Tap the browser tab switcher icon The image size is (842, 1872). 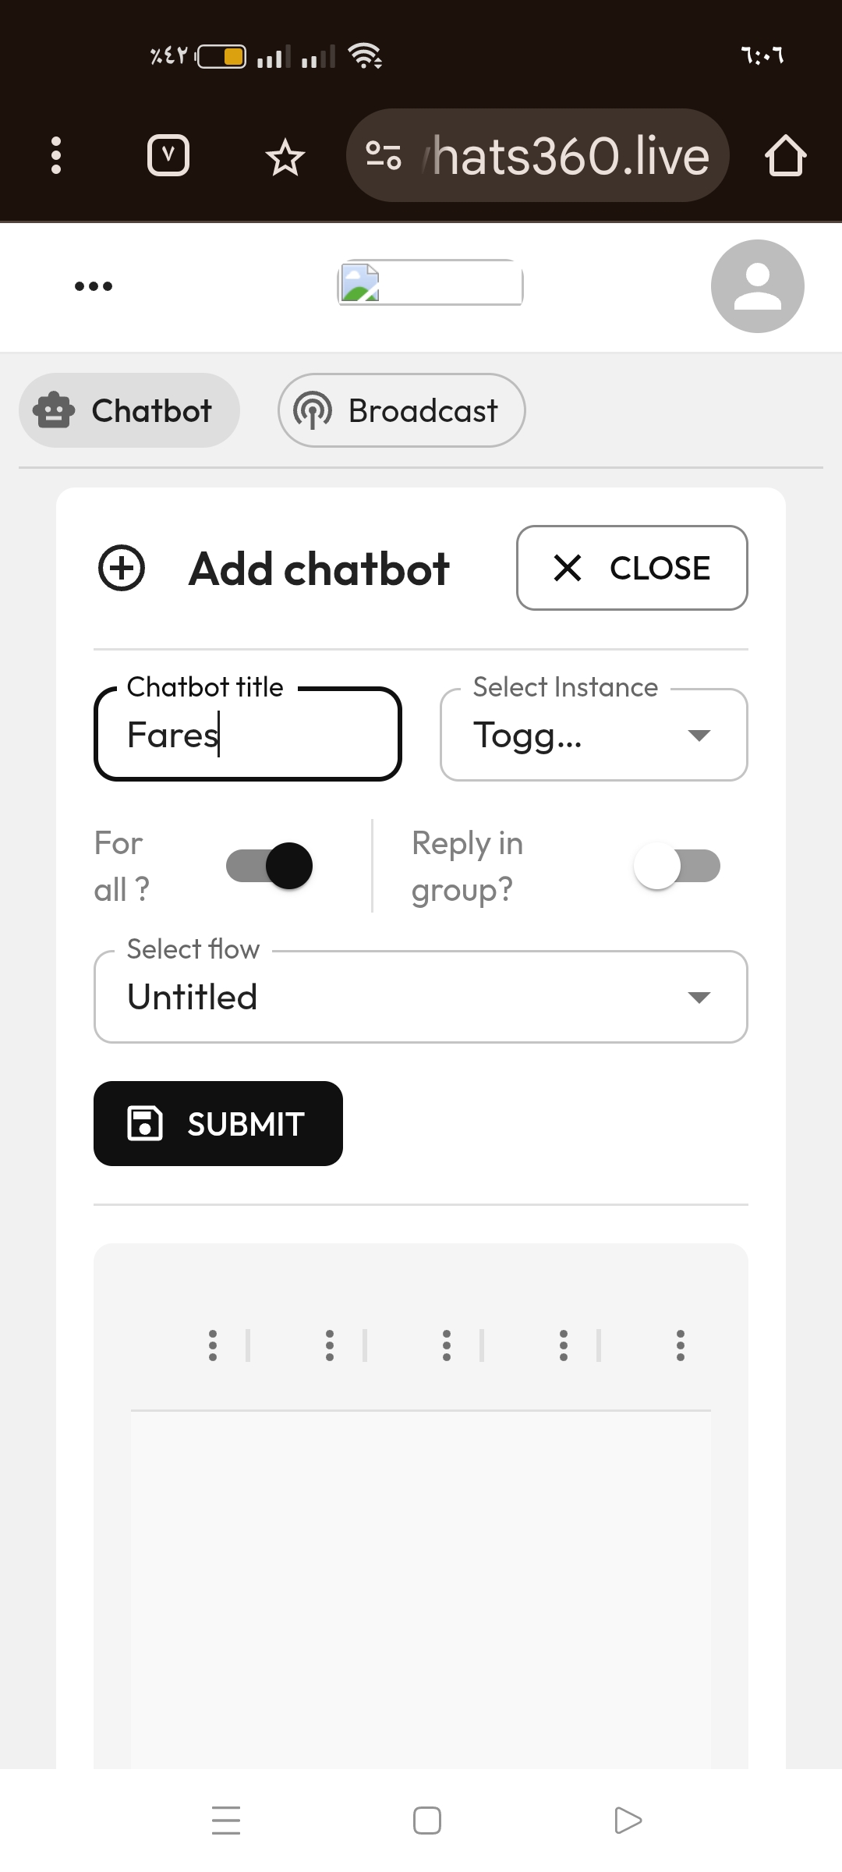point(168,155)
